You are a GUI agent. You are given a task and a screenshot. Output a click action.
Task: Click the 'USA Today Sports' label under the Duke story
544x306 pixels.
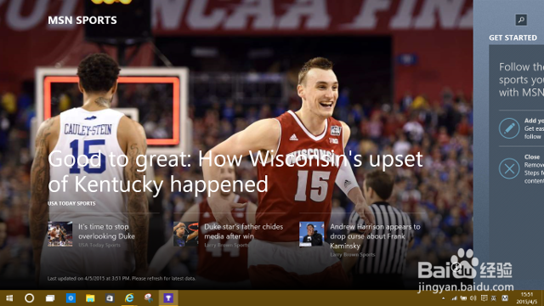[99, 245]
